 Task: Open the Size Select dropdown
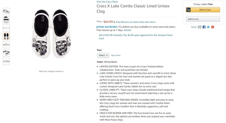pyautogui.click(x=103, y=55)
